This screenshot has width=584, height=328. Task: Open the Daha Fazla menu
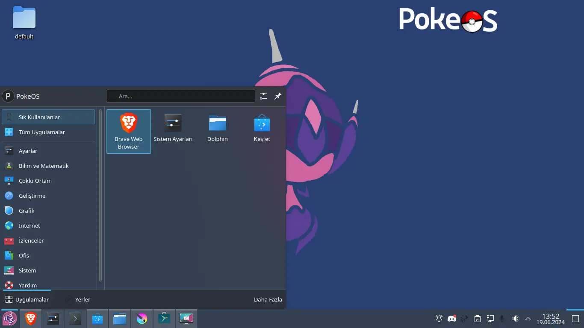click(268, 299)
